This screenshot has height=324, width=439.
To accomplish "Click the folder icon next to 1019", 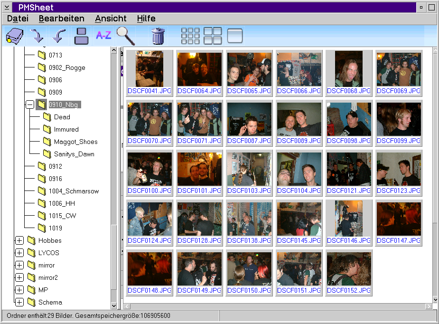I will pos(42,228).
